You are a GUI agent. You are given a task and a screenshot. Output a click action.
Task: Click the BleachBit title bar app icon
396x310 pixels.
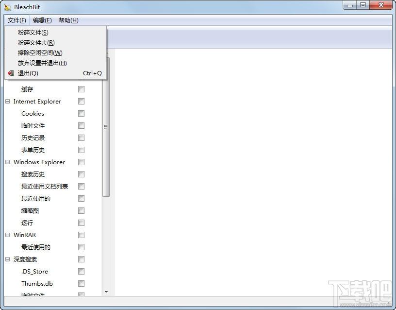(8, 7)
